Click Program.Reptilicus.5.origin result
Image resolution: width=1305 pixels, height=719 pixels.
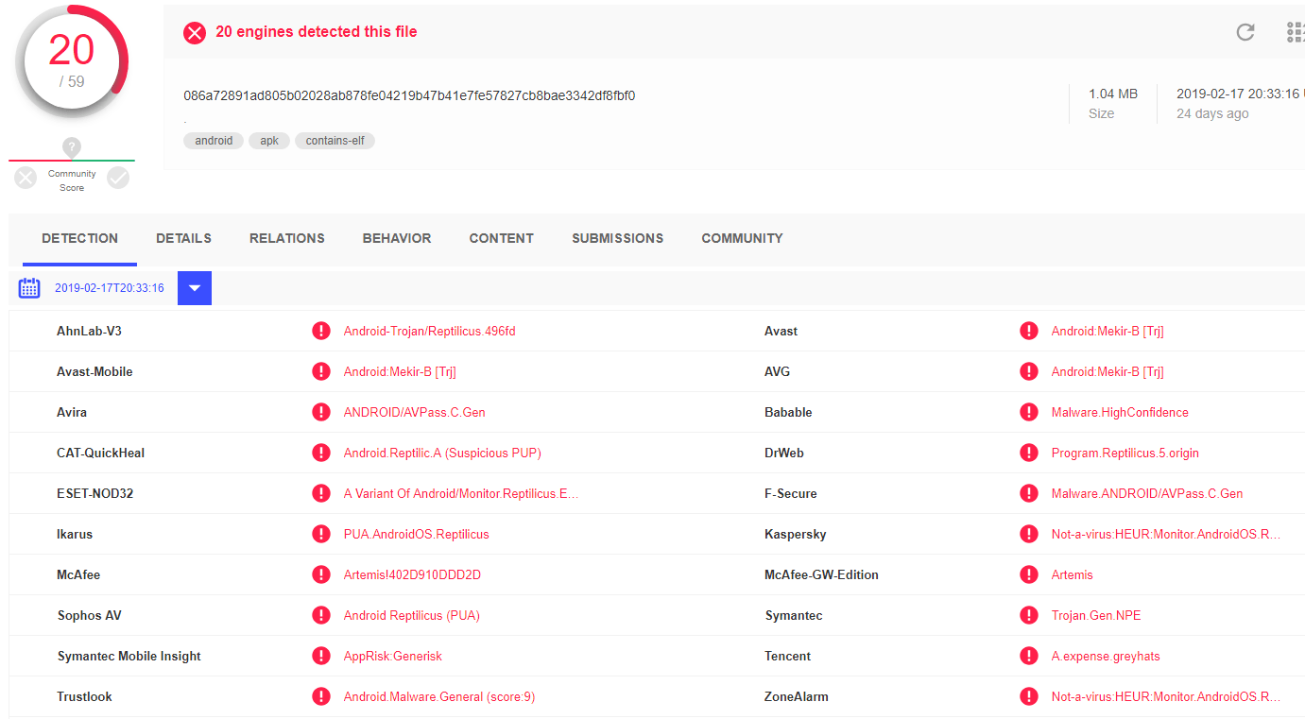pos(1125,453)
